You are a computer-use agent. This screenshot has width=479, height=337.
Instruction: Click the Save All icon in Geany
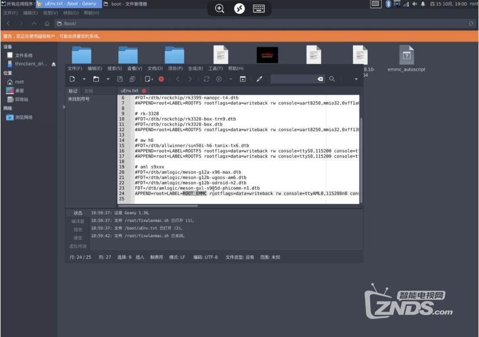tap(132, 79)
